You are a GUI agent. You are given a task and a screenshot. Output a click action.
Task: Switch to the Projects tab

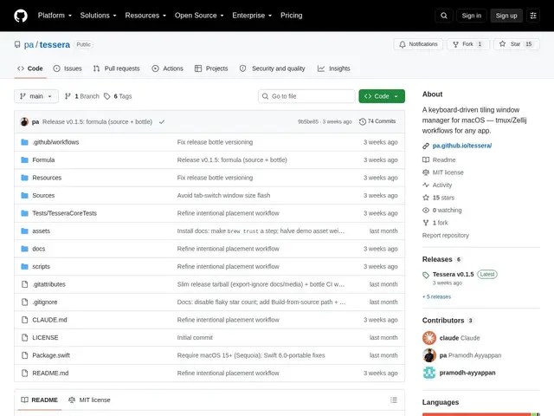(211, 68)
